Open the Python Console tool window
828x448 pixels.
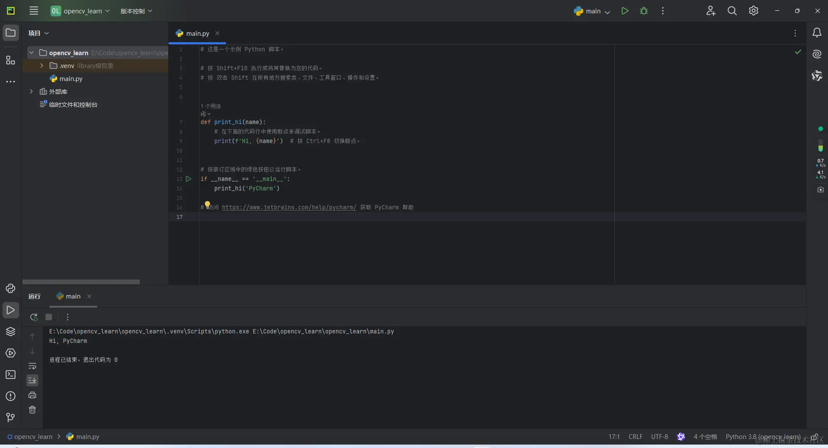coord(10,289)
